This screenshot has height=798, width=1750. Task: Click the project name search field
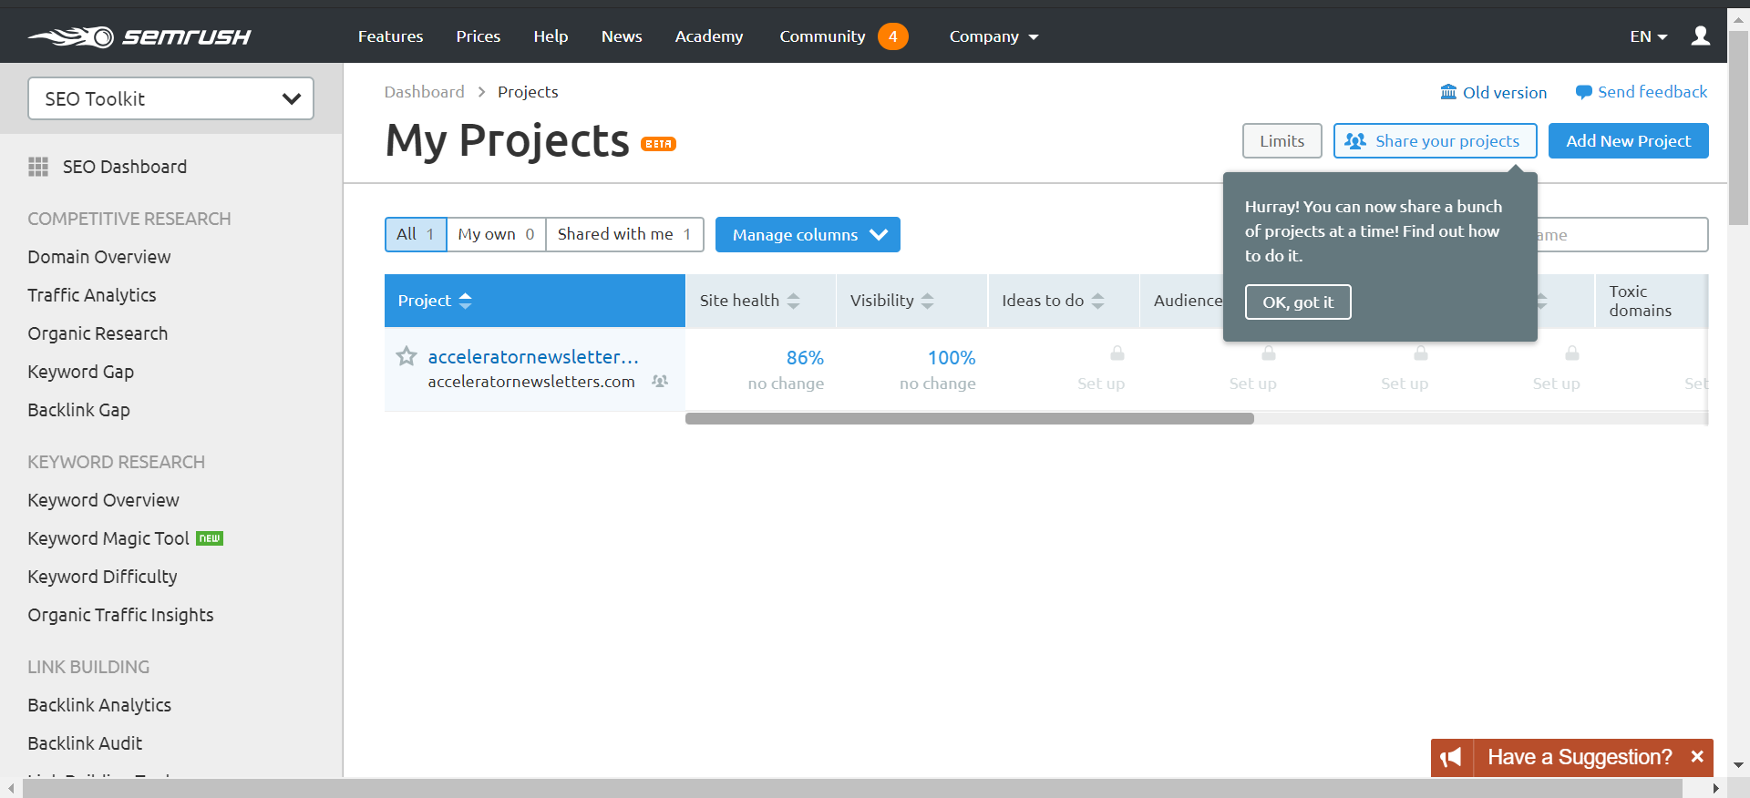pyautogui.click(x=1622, y=235)
